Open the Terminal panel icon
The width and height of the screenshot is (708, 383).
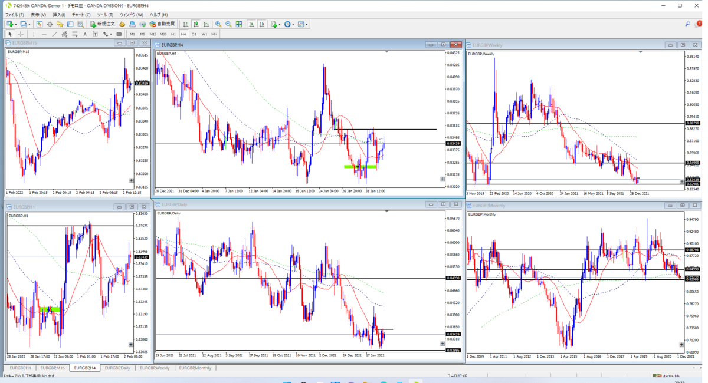point(70,24)
